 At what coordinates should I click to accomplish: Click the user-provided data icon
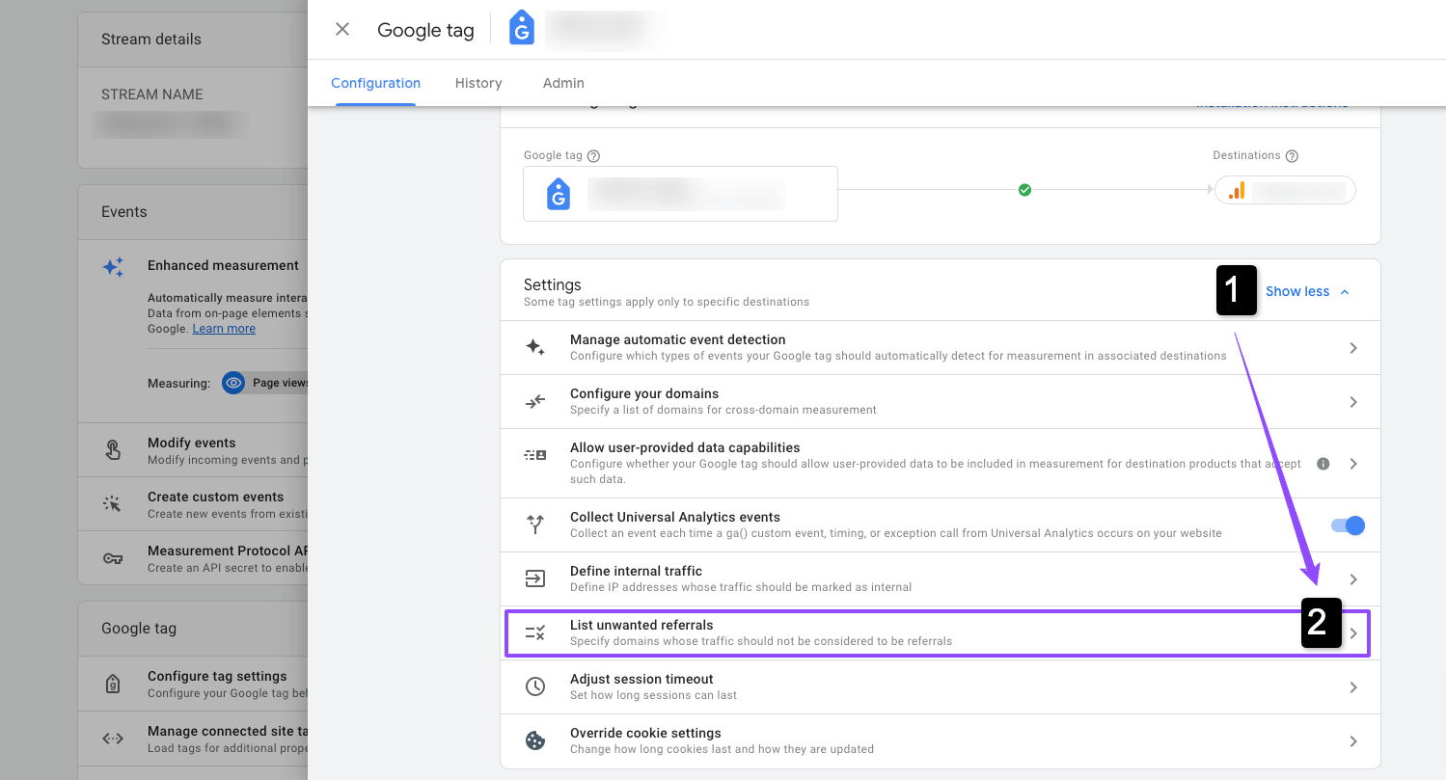click(535, 454)
